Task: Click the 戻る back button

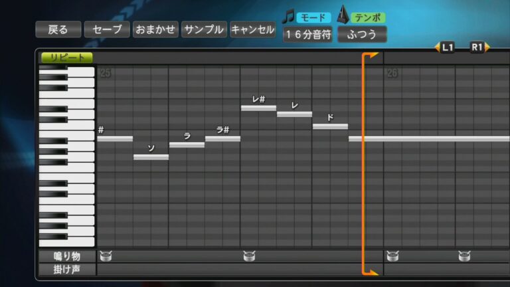Action: pos(58,29)
